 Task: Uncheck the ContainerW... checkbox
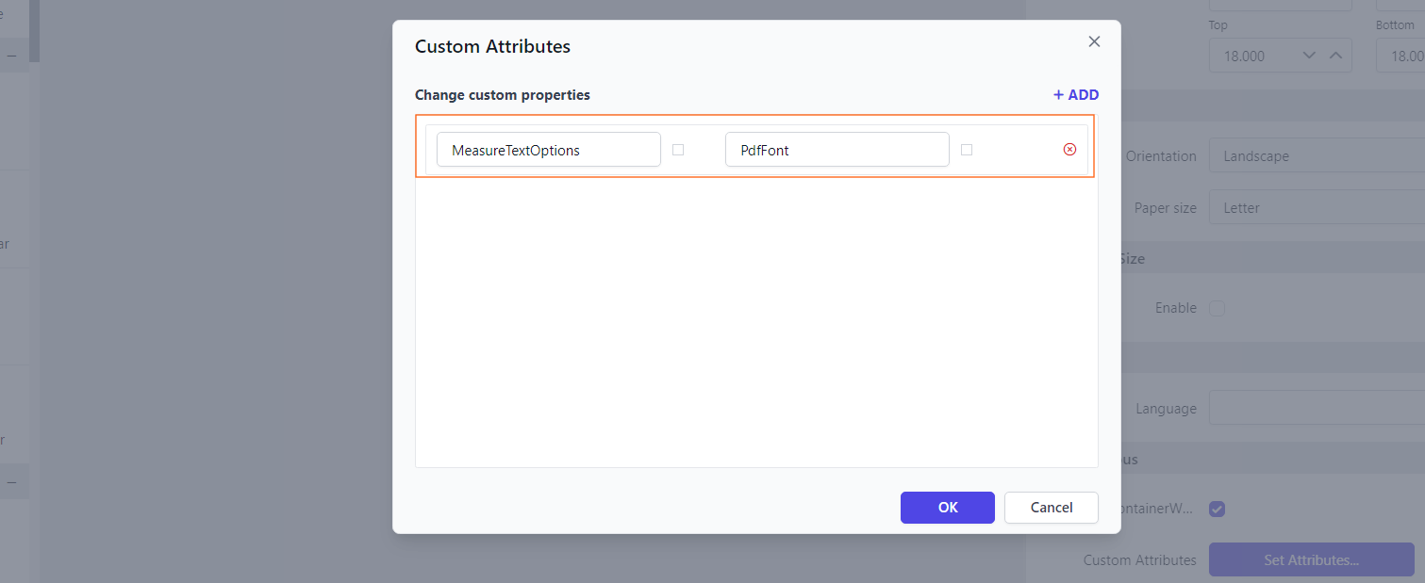click(1218, 509)
